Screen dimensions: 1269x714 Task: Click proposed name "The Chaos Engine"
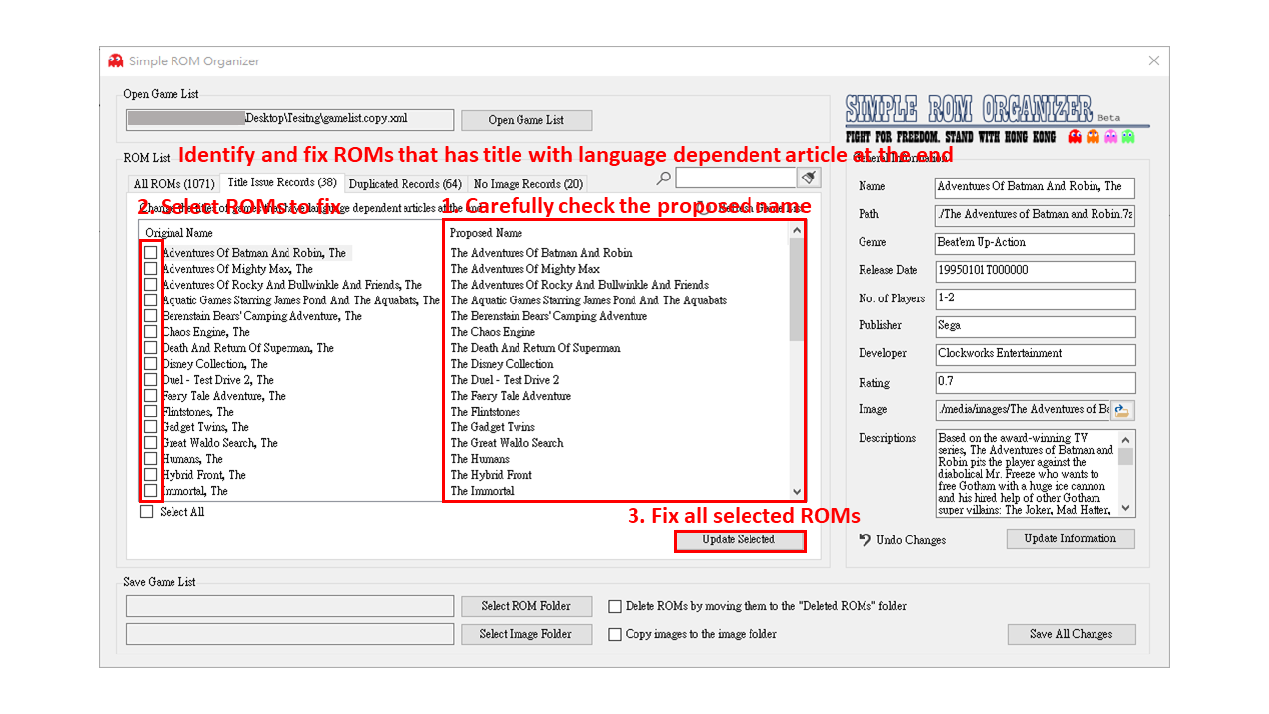tap(493, 332)
